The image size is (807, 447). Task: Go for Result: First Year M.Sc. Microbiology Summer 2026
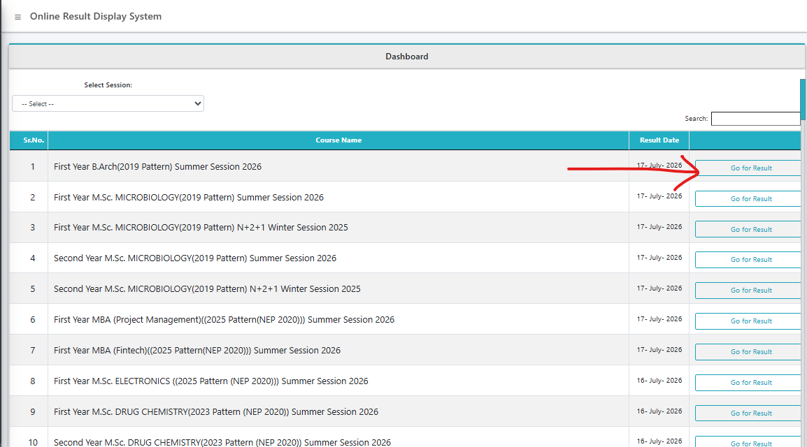tap(748, 199)
